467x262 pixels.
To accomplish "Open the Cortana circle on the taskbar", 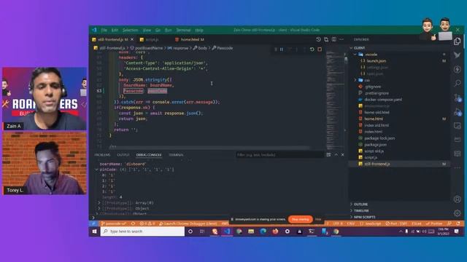I will point(190,231).
